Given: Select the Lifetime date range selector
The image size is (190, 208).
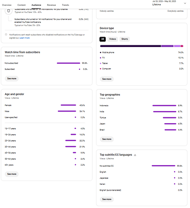Looking at the screenshot, I should click(x=164, y=3).
